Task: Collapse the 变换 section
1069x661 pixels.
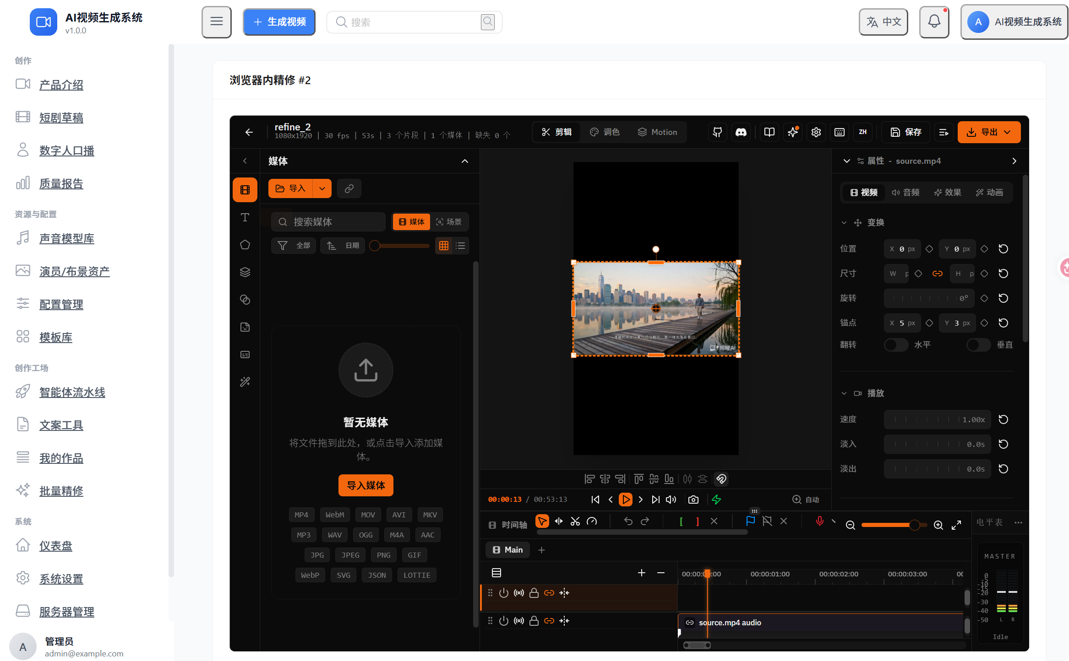Action: click(844, 223)
